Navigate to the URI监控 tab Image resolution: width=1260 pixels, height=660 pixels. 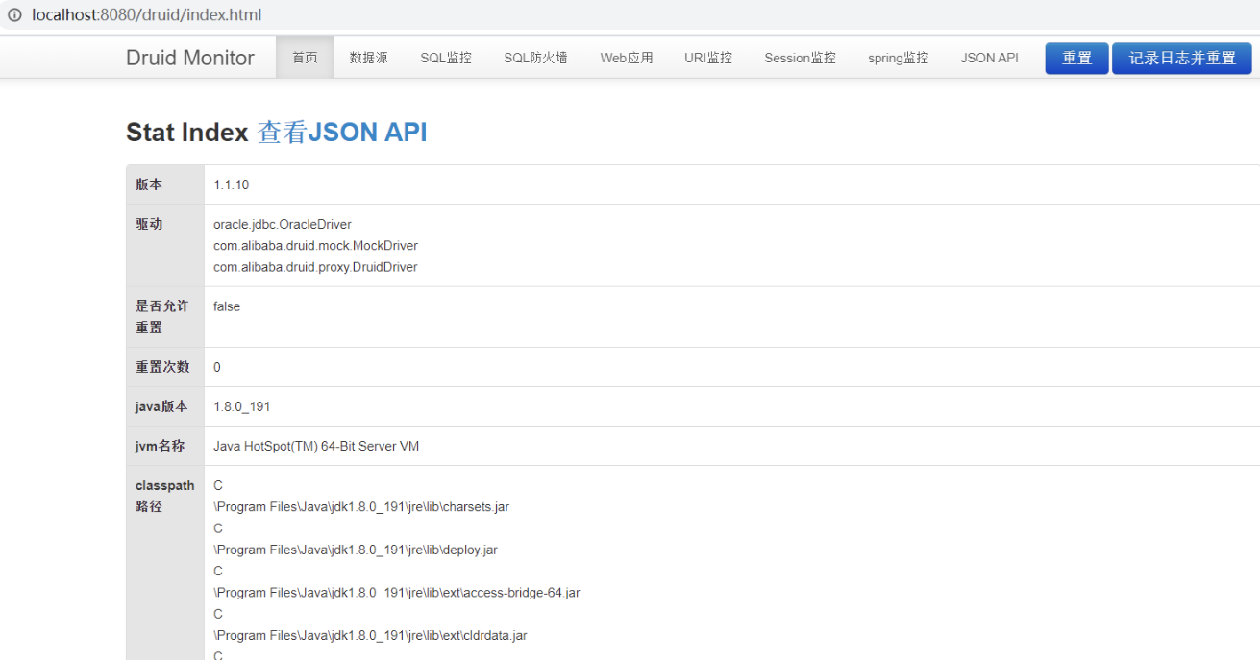point(708,58)
